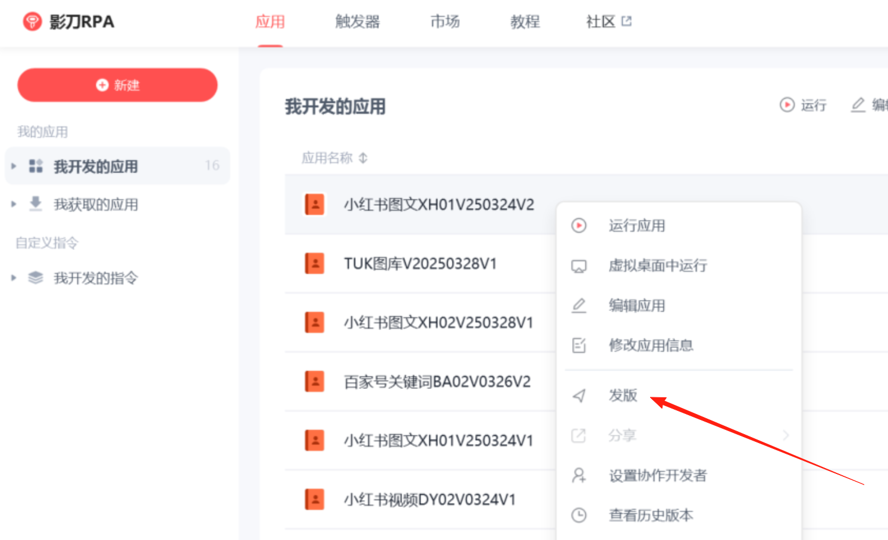Open the 市场 tab

pos(445,22)
